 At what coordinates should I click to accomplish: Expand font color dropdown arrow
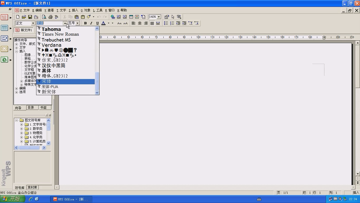(x=108, y=23)
